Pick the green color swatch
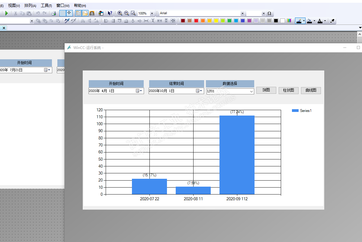362x242 pixels. pos(229,21)
